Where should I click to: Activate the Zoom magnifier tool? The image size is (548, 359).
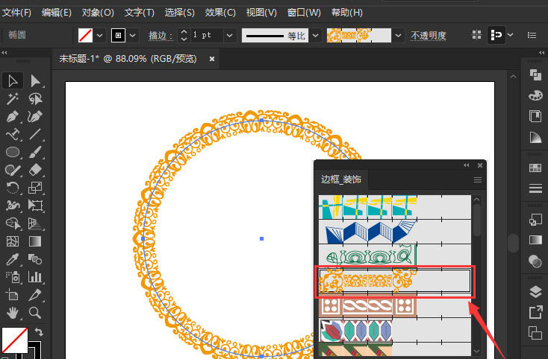click(x=35, y=313)
